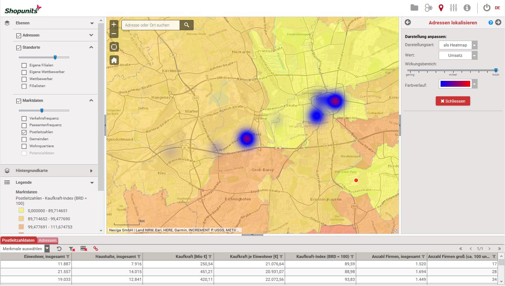The image size is (505, 286).
Task: Zoom in on the map
Action: pos(114,24)
